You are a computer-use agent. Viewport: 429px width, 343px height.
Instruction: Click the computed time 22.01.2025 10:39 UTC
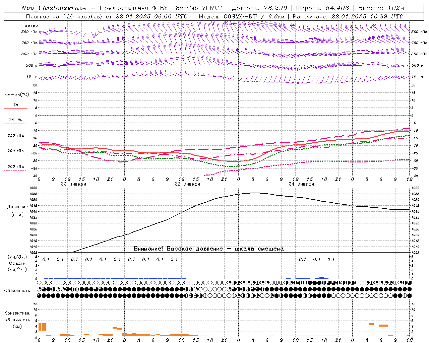coord(367,16)
